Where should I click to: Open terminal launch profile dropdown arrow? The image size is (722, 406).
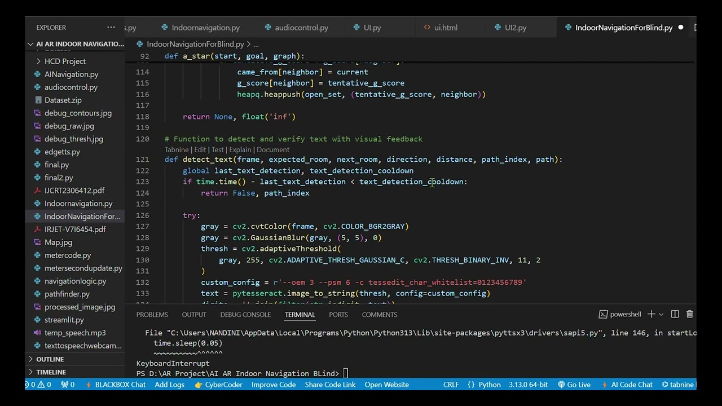coord(660,314)
